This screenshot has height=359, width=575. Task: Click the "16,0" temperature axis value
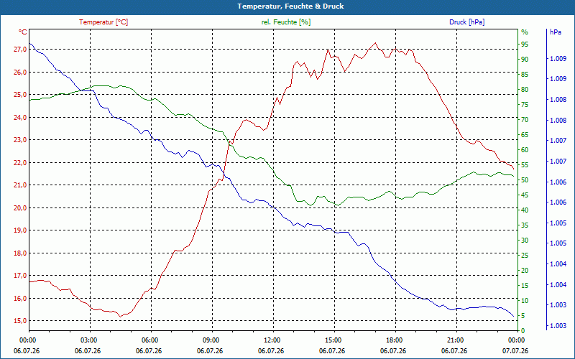tap(20, 298)
